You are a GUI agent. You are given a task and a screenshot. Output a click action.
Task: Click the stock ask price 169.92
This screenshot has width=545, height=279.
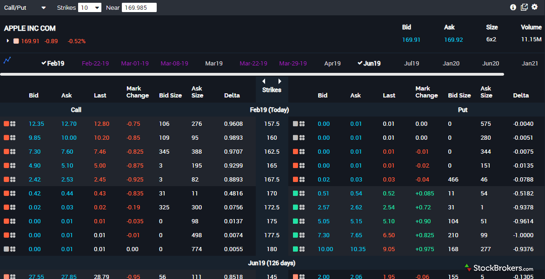coord(453,39)
